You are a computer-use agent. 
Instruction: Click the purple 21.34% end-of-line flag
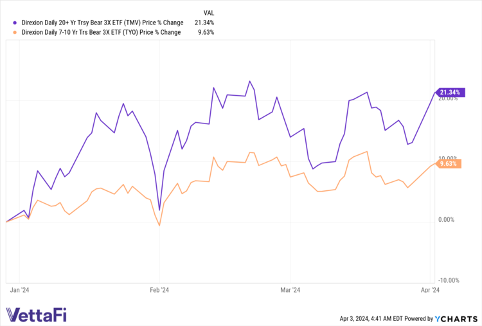tap(451, 93)
